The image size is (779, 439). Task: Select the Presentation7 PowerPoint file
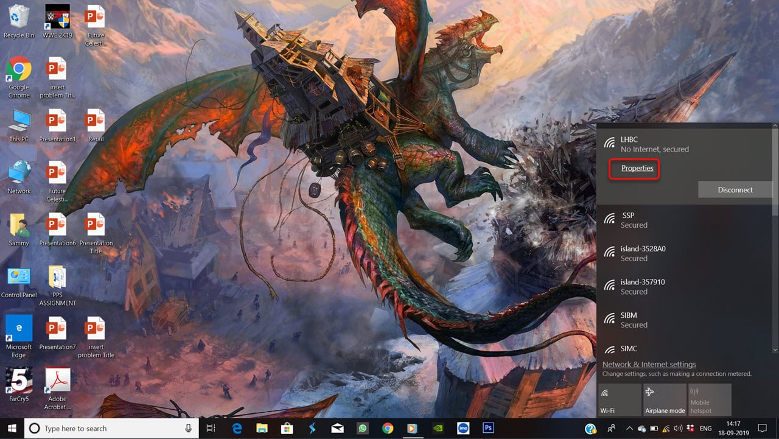[x=57, y=333]
